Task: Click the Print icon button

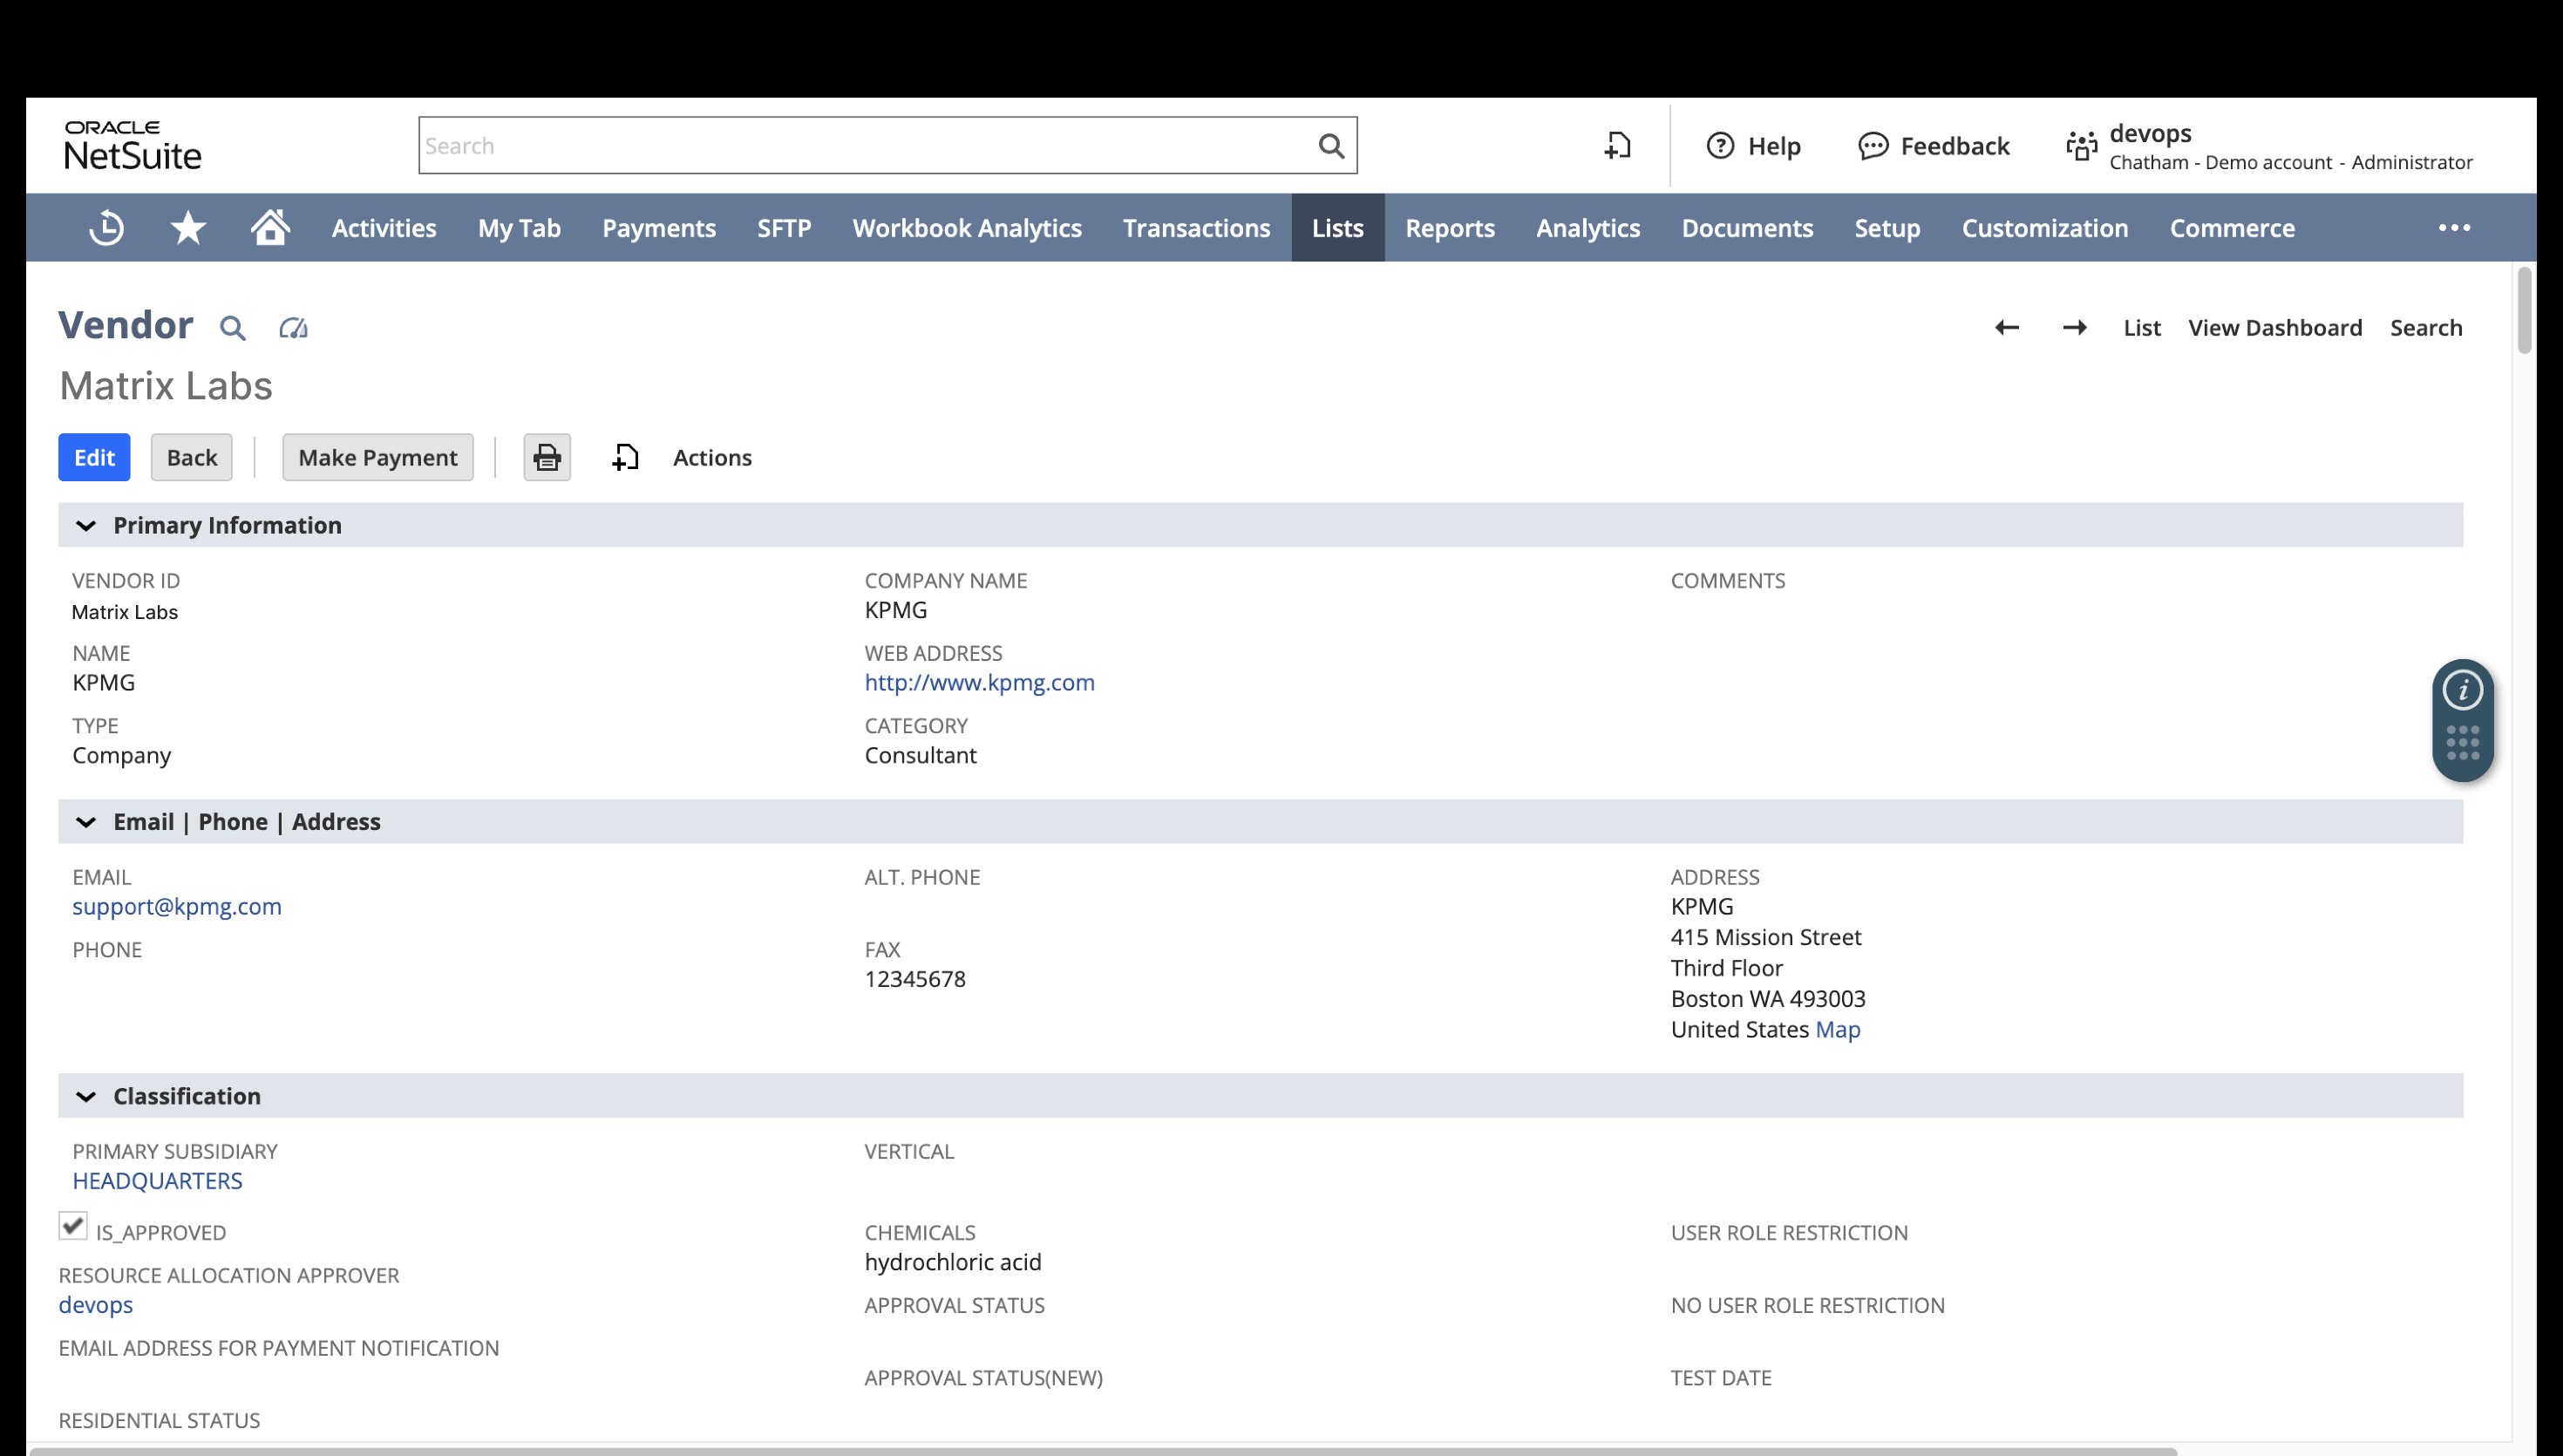Action: click(547, 457)
